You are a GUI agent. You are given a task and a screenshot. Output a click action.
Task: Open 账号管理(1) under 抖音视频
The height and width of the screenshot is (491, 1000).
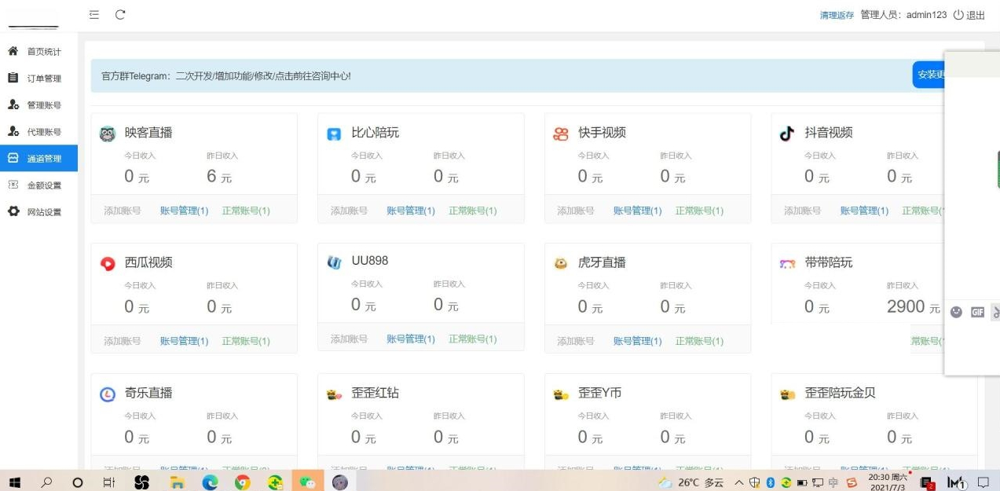pyautogui.click(x=865, y=211)
